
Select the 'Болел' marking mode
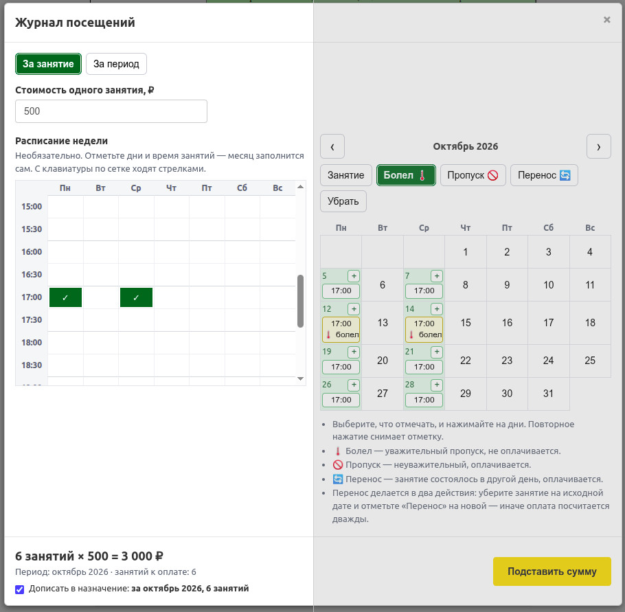coord(406,175)
